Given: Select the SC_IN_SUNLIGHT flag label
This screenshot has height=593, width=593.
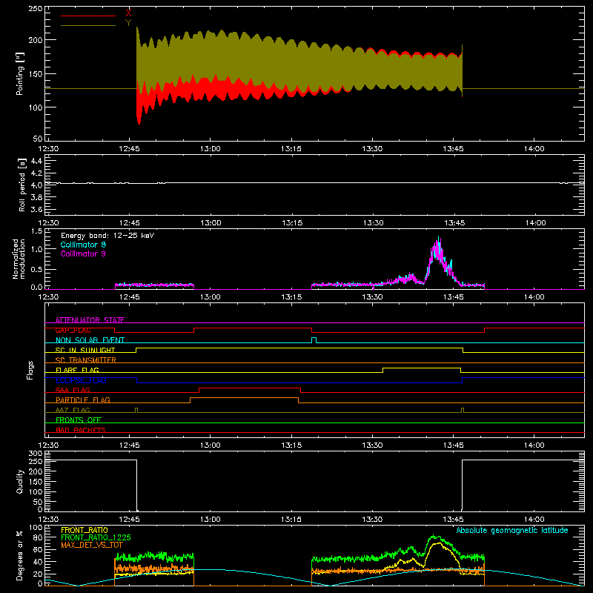Looking at the screenshot, I should point(85,350).
